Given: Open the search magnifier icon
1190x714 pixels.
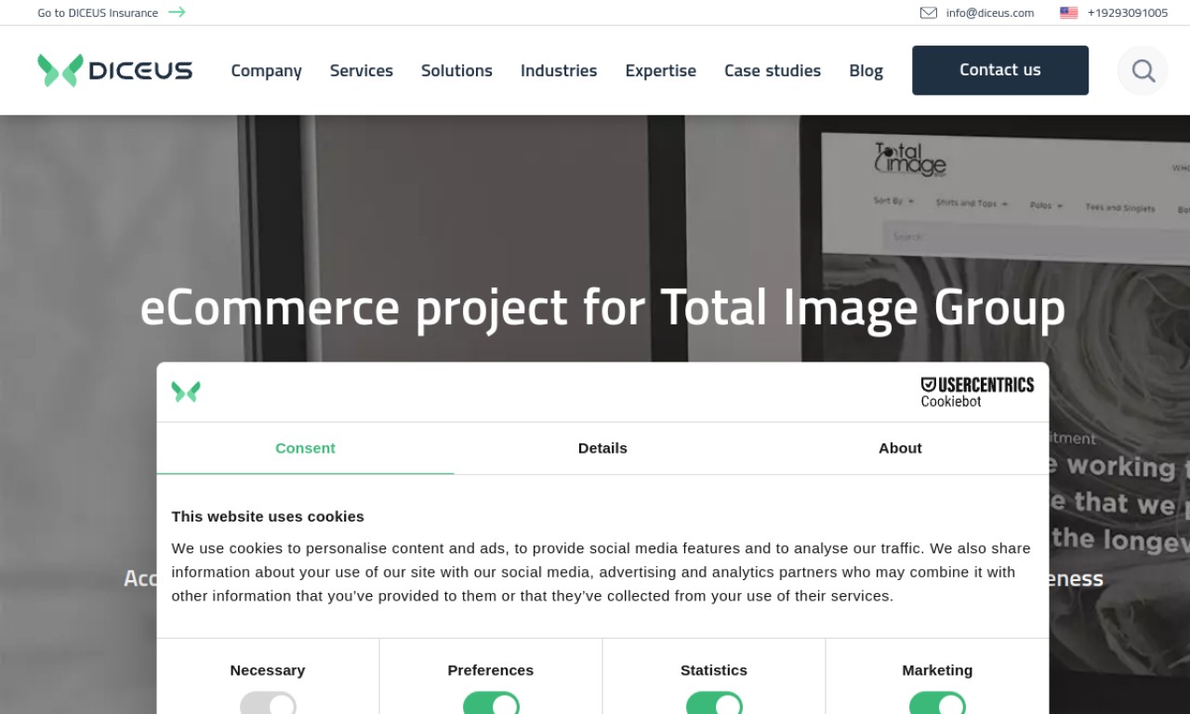Looking at the screenshot, I should click(1143, 71).
